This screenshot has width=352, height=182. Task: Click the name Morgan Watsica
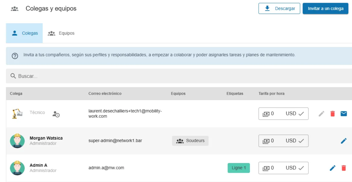point(46,138)
